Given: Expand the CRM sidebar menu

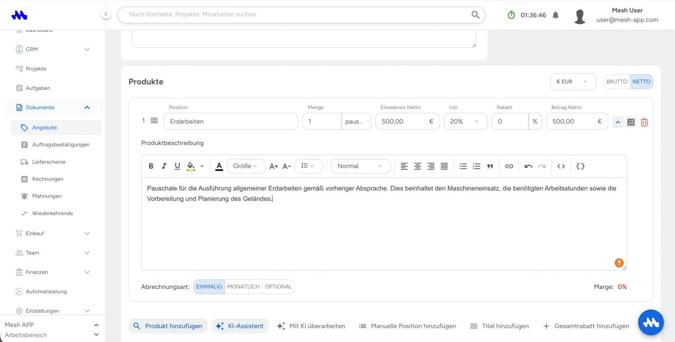Looking at the screenshot, I should [53, 49].
